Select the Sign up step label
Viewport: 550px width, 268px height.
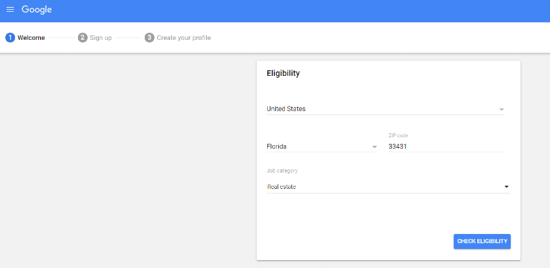(101, 38)
